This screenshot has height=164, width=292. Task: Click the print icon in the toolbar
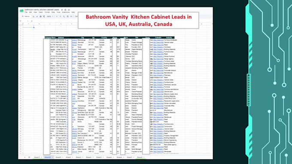point(41,16)
